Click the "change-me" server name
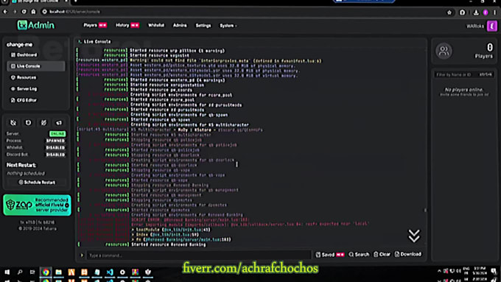This screenshot has width=501, height=282. pos(19,44)
